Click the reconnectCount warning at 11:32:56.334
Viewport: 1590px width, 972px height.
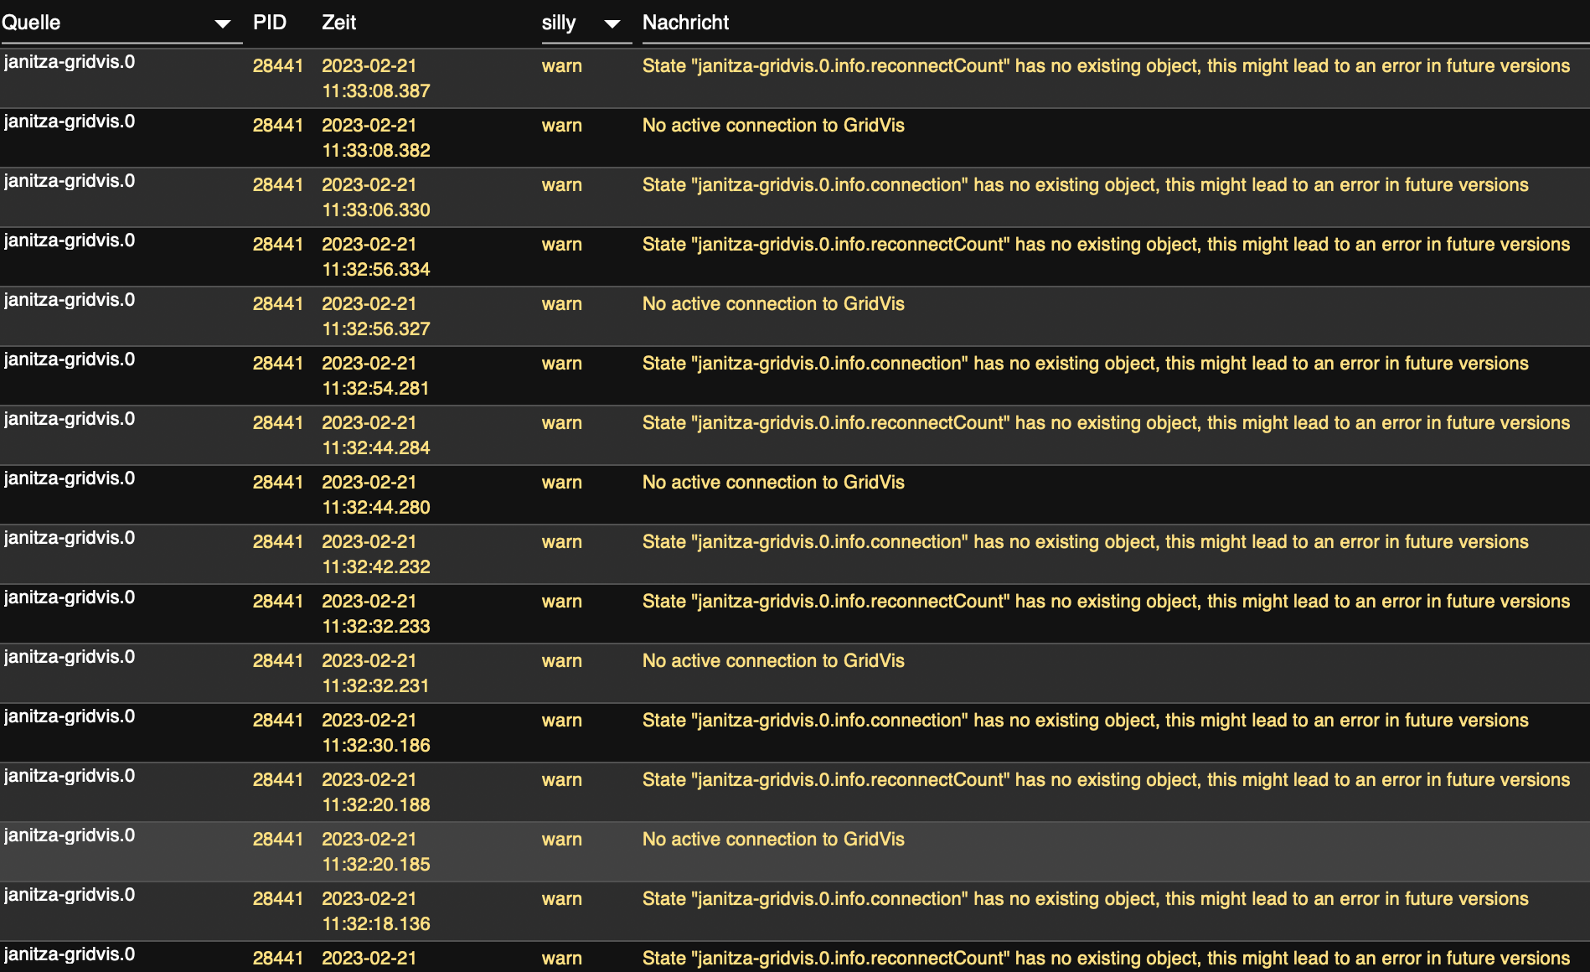(1106, 245)
